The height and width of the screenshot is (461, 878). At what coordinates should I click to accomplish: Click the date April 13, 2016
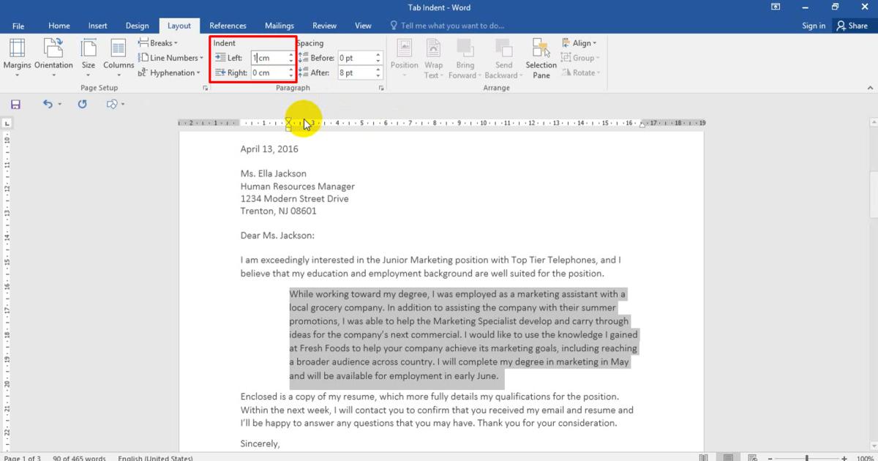[x=269, y=149]
